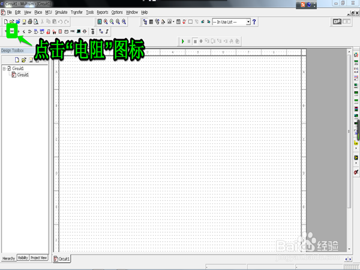Open Print Preview from toolbar
The image size is (360, 270).
[36, 22]
